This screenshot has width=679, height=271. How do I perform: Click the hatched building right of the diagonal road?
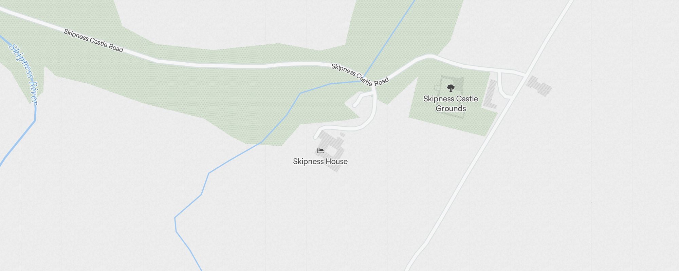tap(539, 86)
